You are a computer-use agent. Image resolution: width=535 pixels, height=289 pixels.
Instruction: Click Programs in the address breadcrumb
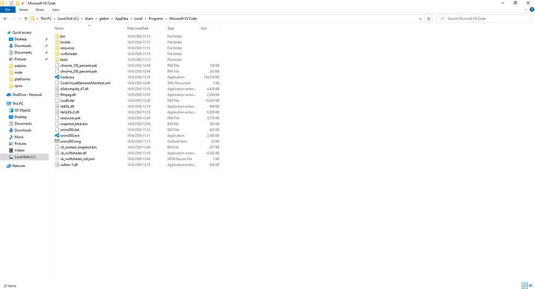(156, 19)
